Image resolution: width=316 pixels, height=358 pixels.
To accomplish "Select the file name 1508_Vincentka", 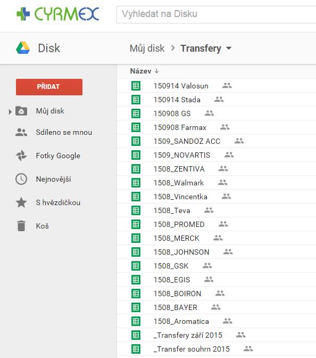I will click(x=180, y=197).
